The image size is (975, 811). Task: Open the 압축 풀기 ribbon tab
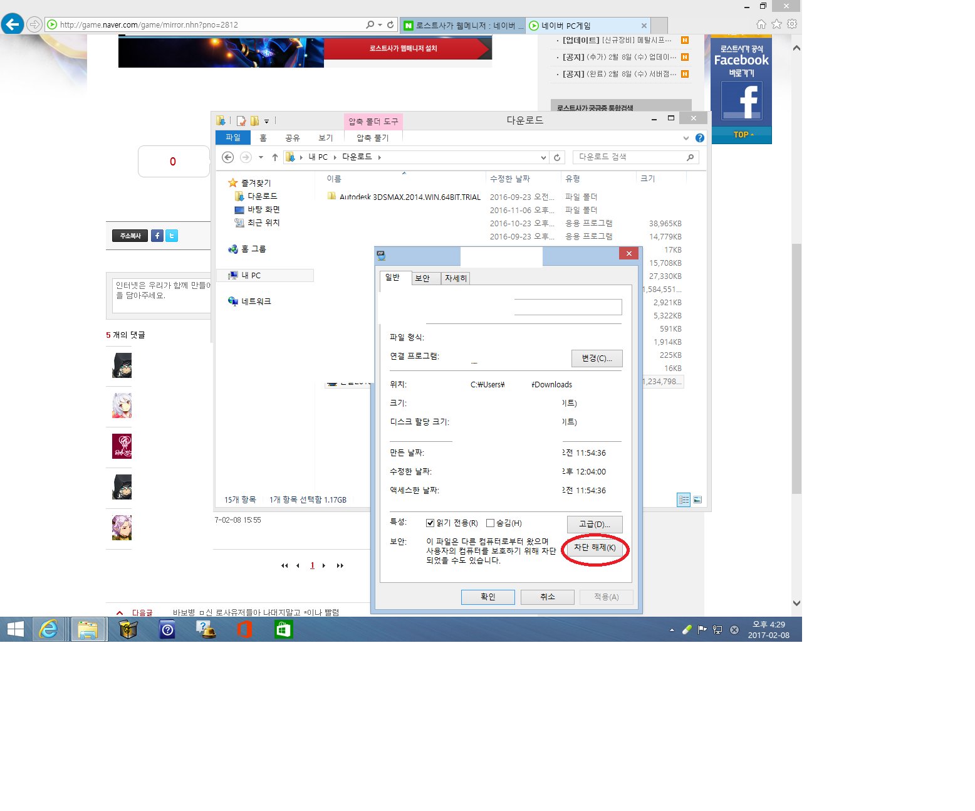(373, 138)
